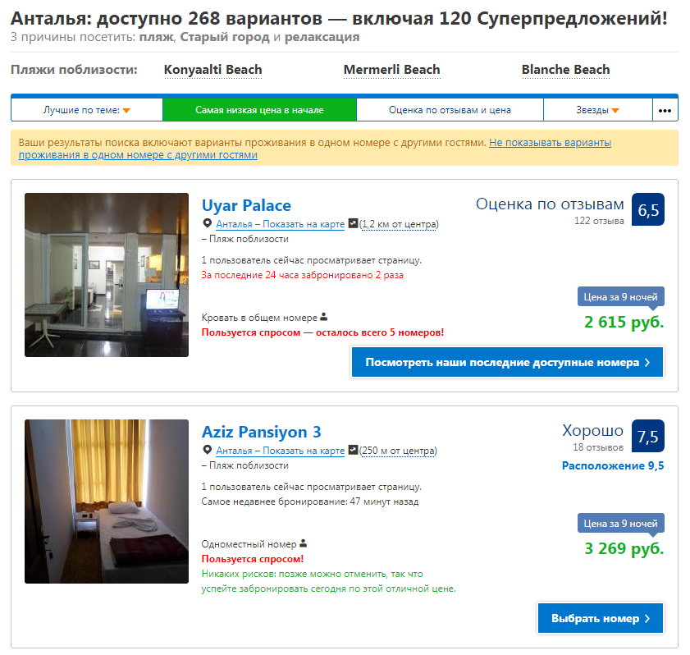Screen dimensions: 690x655
Task: Click the 7,5 review score badge
Action: pos(648,436)
